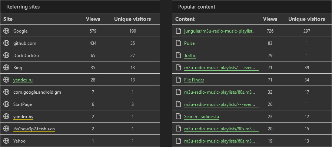This screenshot has height=147, width=332.
Task: Open the junguler/m3u-radio-music-playlist content link
Action: tap(221, 31)
